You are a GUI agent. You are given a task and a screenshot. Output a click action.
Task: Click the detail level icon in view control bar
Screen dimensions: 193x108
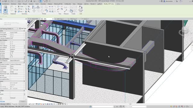pyautogui.click(x=37, y=104)
